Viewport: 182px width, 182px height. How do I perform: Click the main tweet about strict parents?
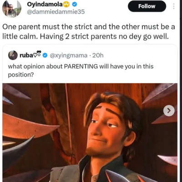(x=89, y=31)
